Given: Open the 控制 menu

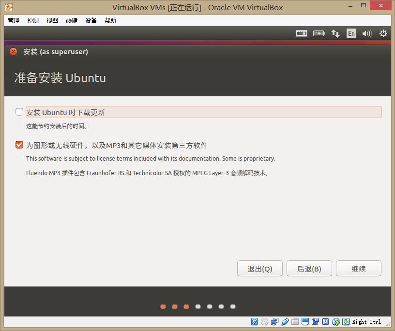Looking at the screenshot, I should (33, 21).
